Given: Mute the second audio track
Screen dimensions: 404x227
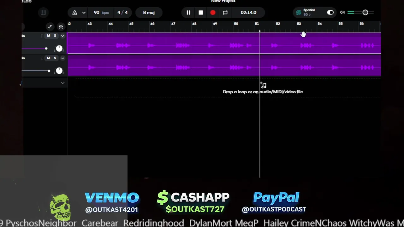Looking at the screenshot, I should click(48, 58).
